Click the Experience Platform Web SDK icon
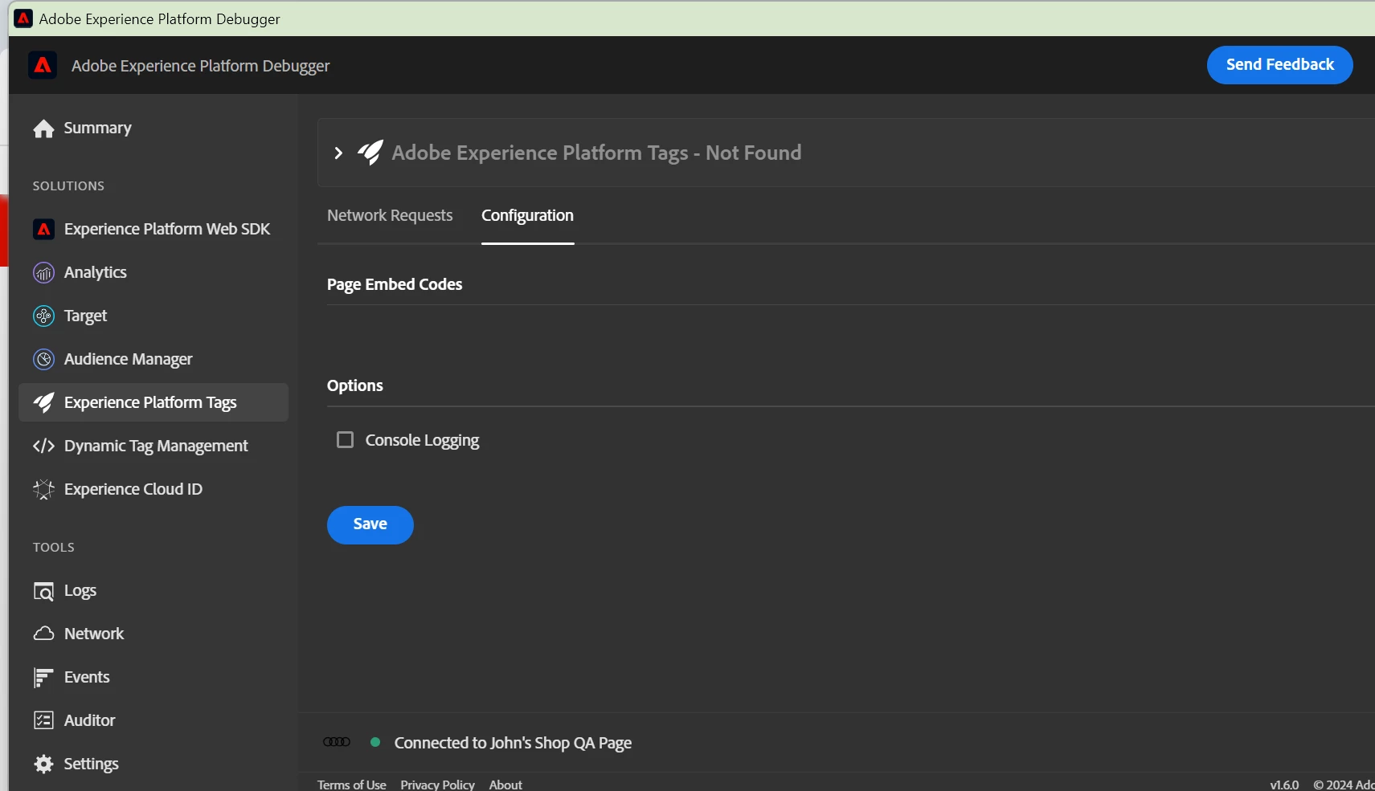This screenshot has width=1375, height=791. 44,230
